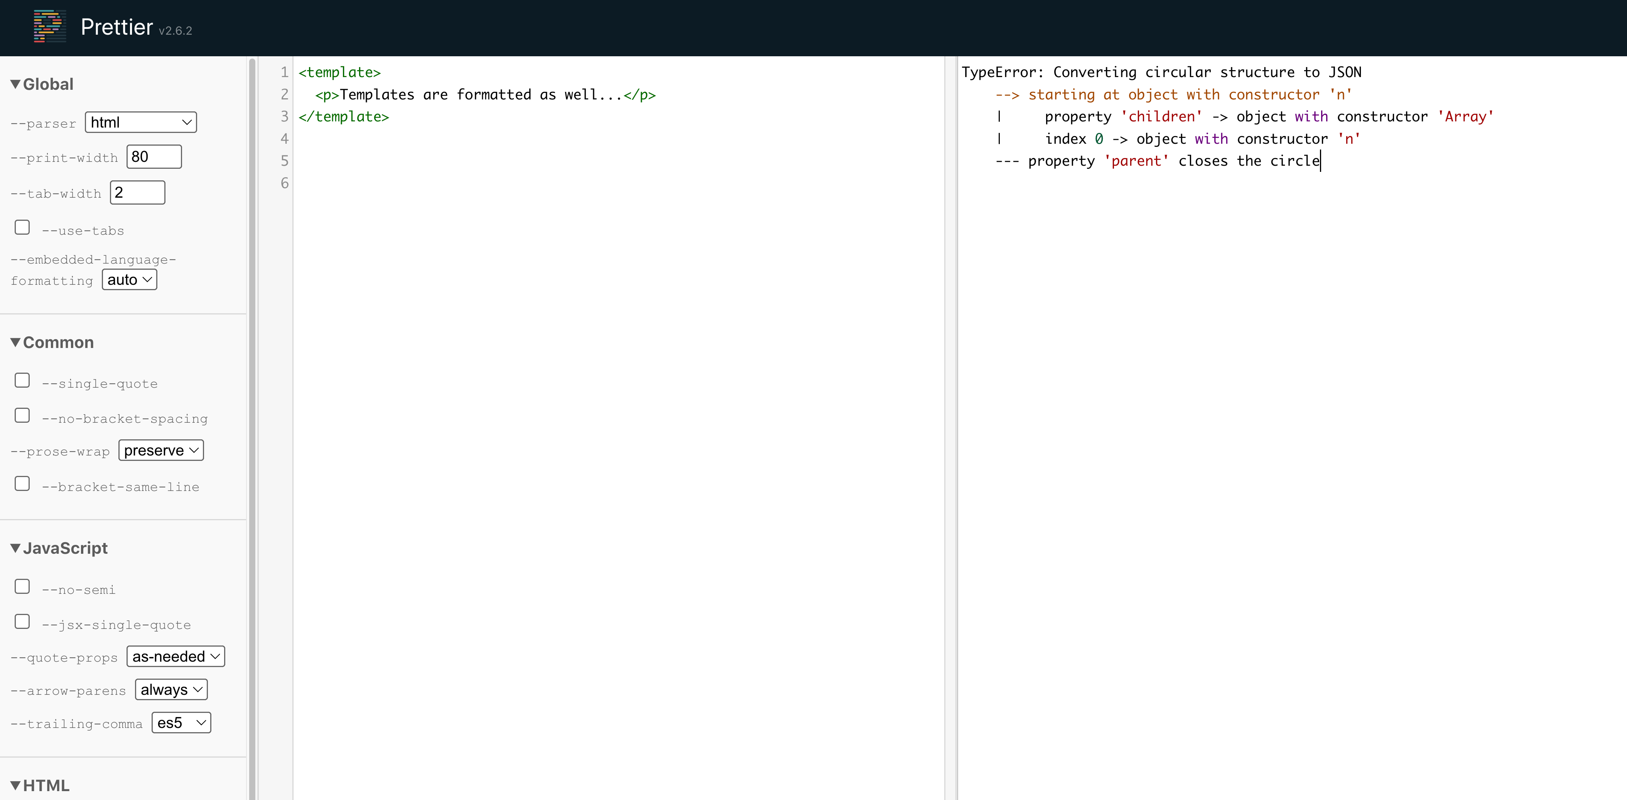1627x800 pixels.
Task: Enable the --no-semi checkbox
Action: [x=22, y=586]
